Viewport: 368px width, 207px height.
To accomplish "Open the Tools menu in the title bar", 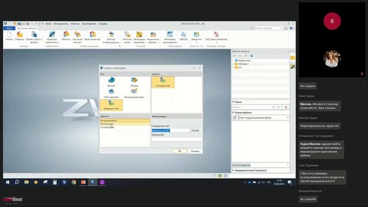I will 61,24.
